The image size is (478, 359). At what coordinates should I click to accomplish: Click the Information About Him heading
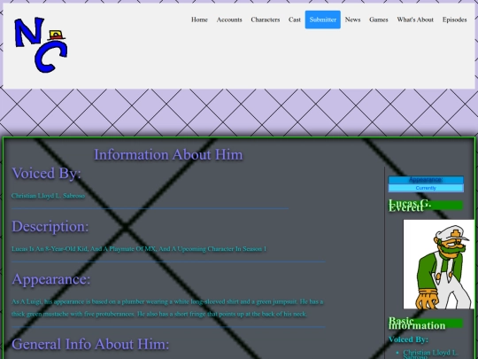click(x=168, y=154)
